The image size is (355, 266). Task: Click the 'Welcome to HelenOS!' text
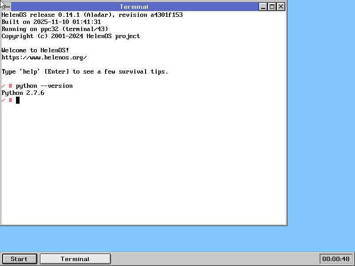coord(35,51)
